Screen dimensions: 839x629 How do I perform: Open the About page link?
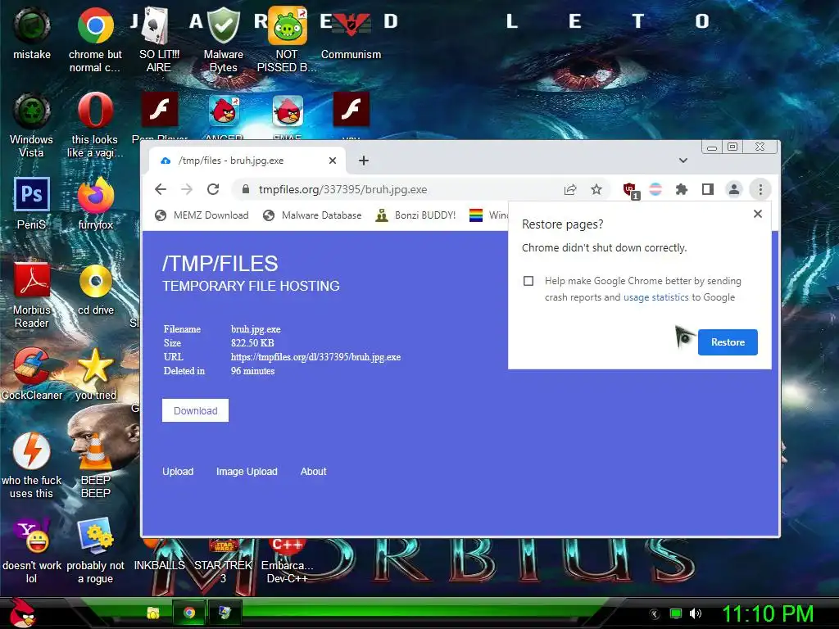coord(314,472)
